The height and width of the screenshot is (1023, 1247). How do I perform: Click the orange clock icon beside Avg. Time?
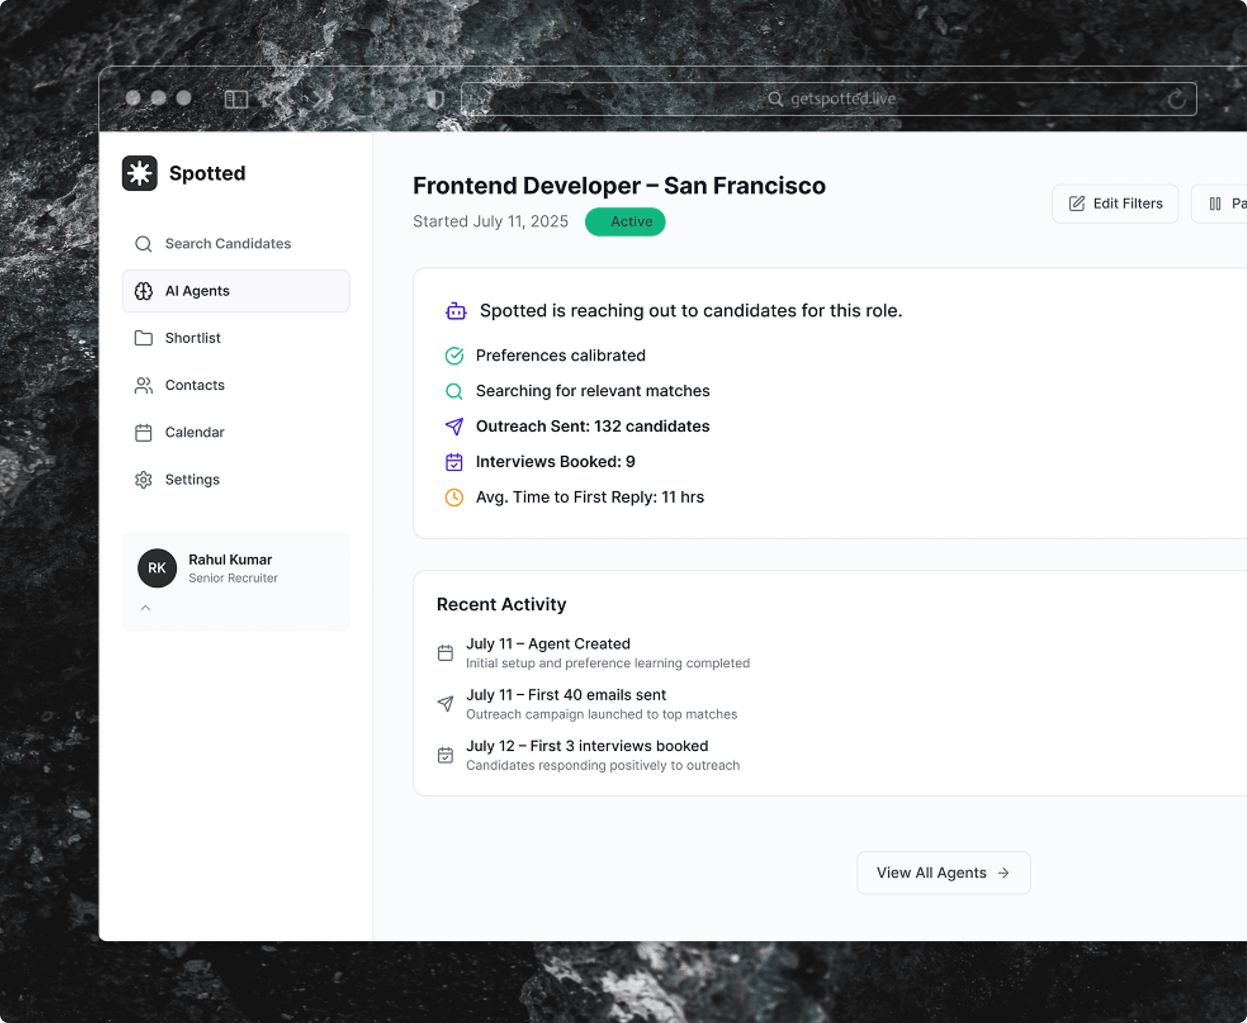click(454, 497)
